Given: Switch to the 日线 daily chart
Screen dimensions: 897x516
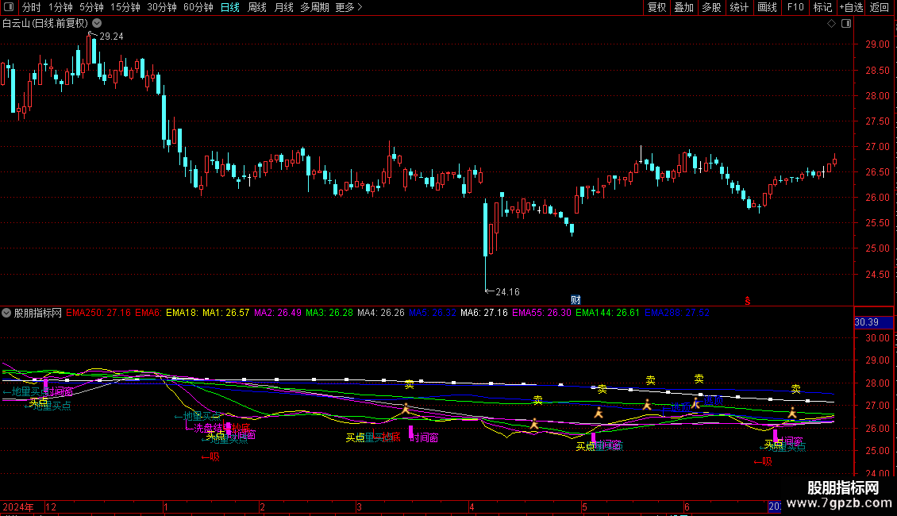Looking at the screenshot, I should (x=230, y=7).
